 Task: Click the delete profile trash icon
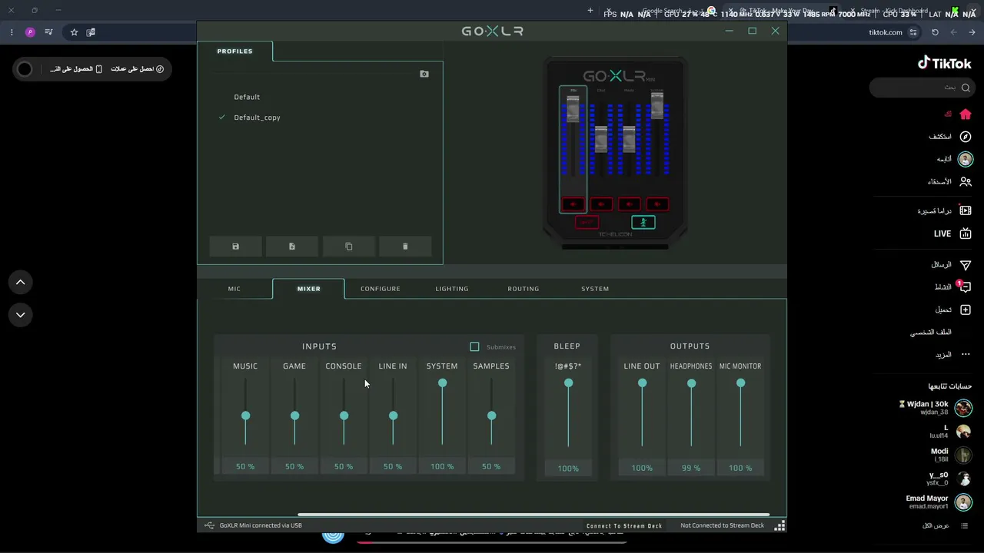[405, 247]
